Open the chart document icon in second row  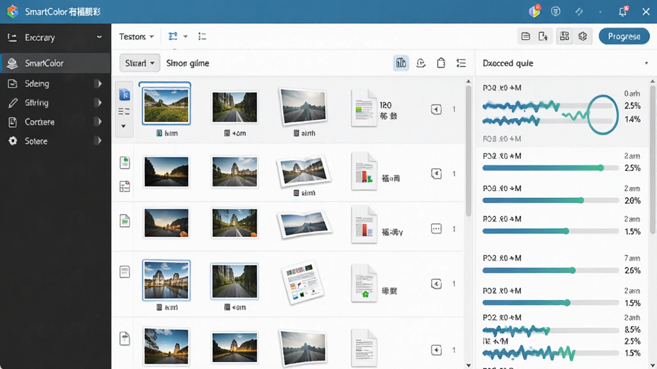point(364,172)
